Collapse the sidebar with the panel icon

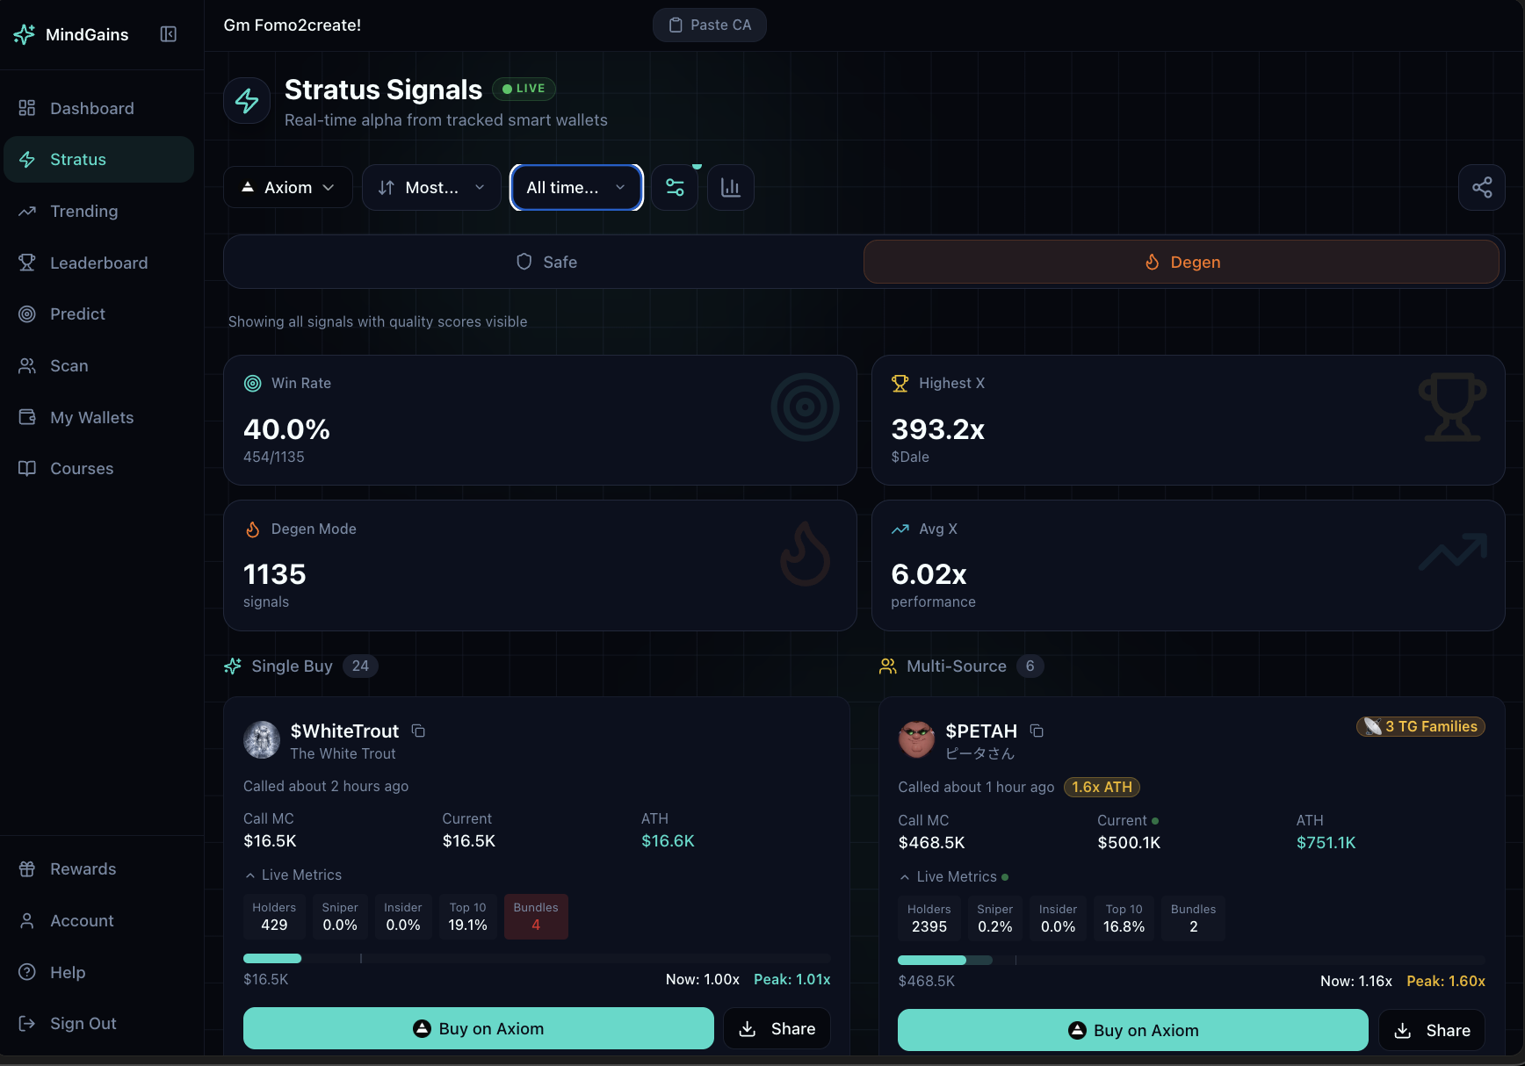pos(168,34)
